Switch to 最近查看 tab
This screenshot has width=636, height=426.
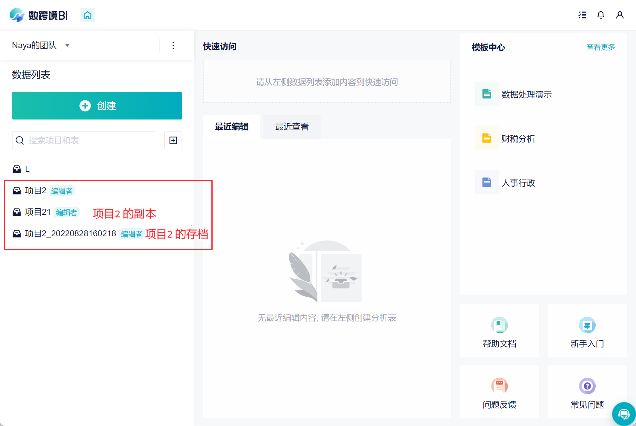[x=292, y=127]
